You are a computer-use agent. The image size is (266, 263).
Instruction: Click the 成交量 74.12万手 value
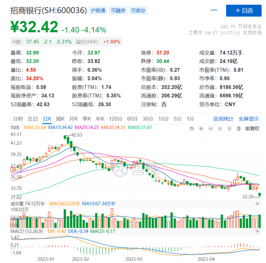tap(231, 53)
